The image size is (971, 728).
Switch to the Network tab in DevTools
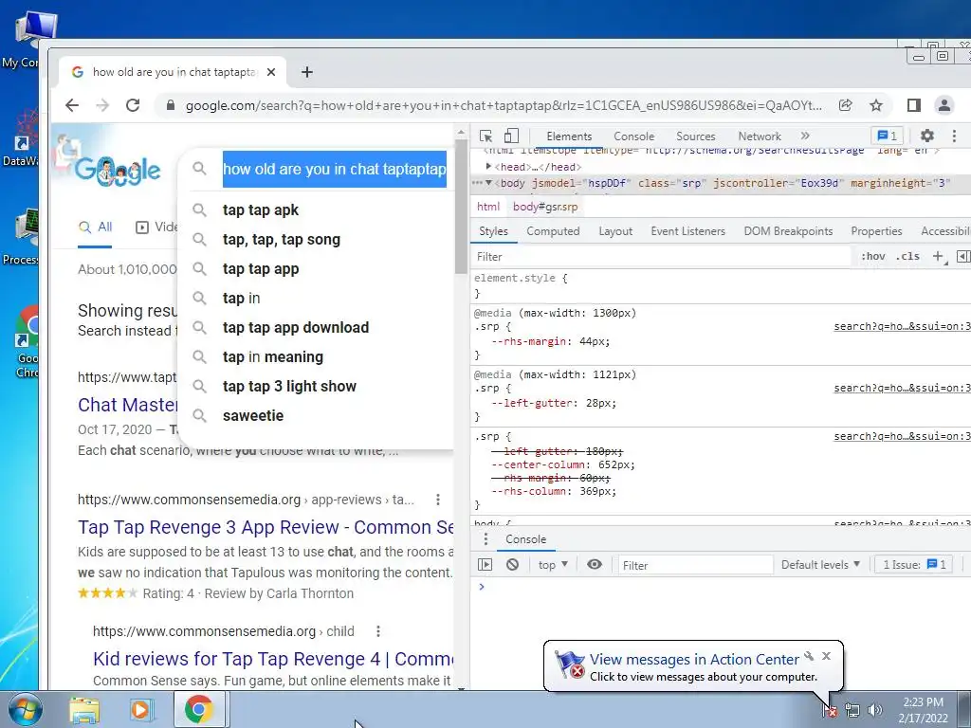tap(760, 136)
